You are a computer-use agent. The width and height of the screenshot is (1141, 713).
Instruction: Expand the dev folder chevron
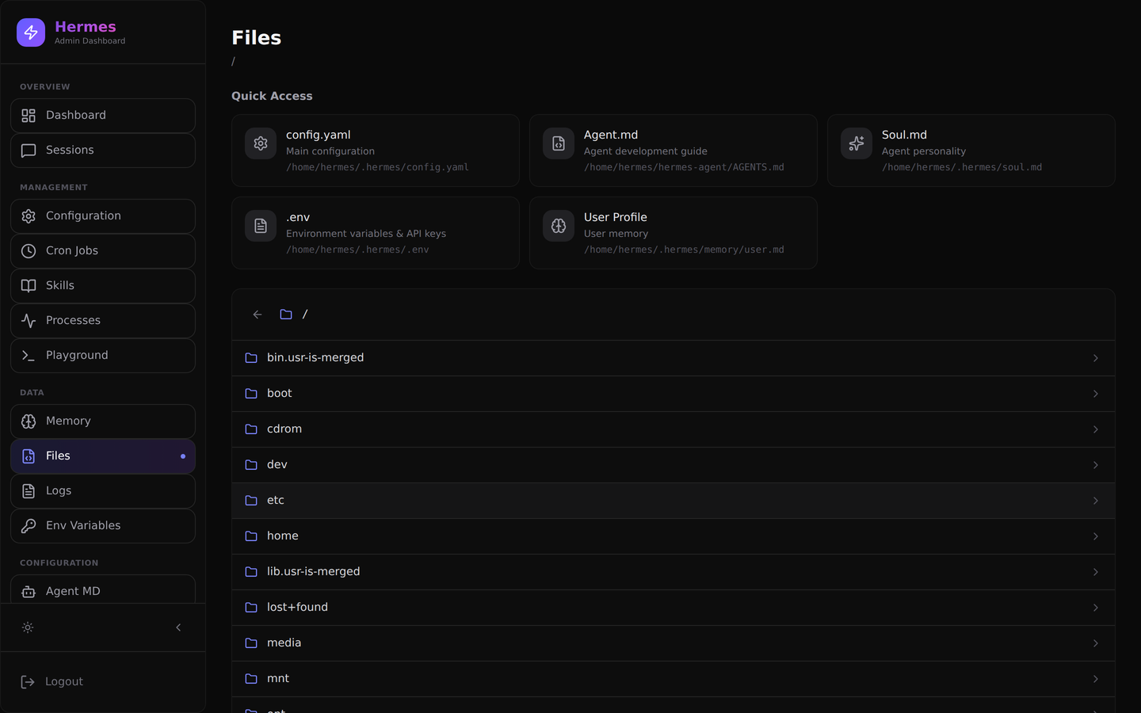[x=1096, y=465]
